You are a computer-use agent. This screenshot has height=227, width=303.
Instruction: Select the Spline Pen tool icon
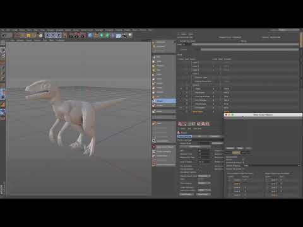tap(96, 35)
